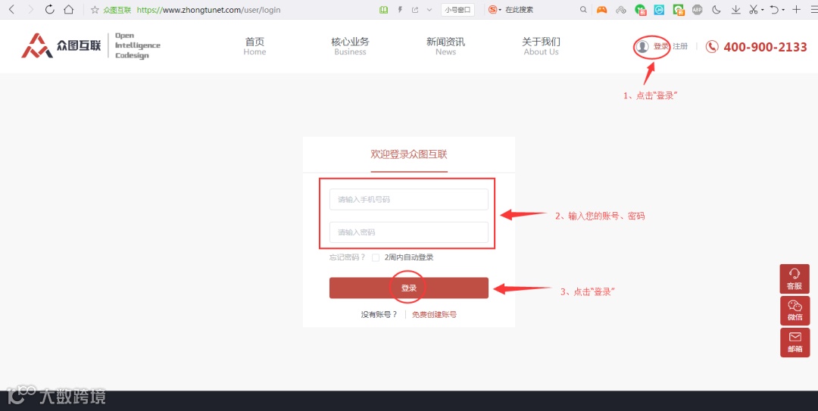This screenshot has height=411, width=818.
Task: Expand the address bar dropdown chevron
Action: pyautogui.click(x=429, y=10)
